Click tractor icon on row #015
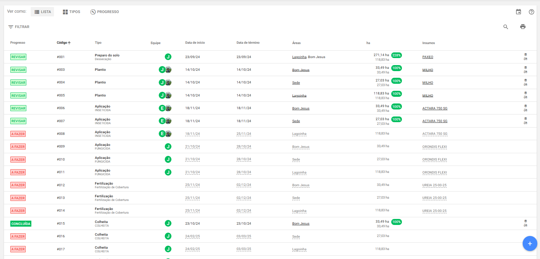 pyautogui.click(x=525, y=226)
